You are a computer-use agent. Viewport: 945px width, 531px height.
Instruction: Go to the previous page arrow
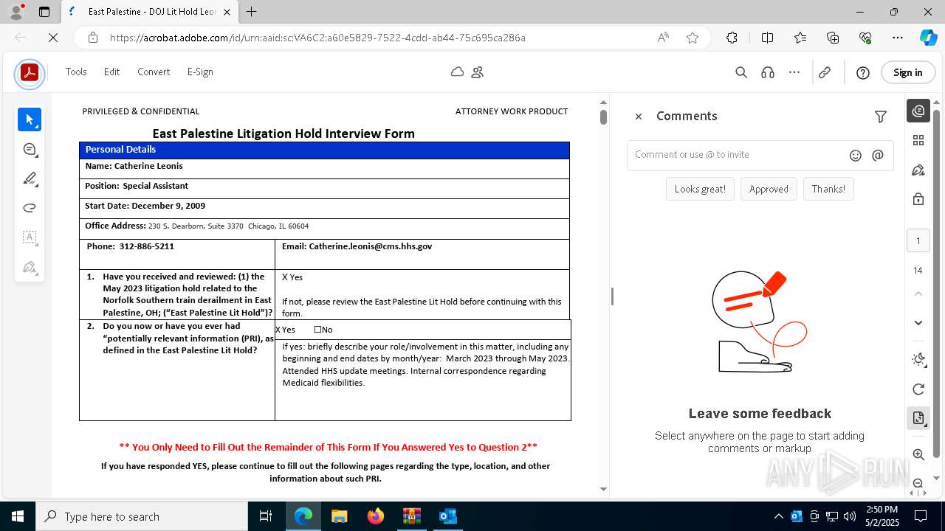[918, 294]
